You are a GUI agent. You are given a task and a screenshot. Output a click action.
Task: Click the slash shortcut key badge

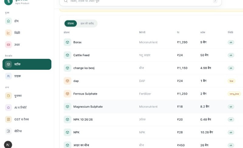215,1
